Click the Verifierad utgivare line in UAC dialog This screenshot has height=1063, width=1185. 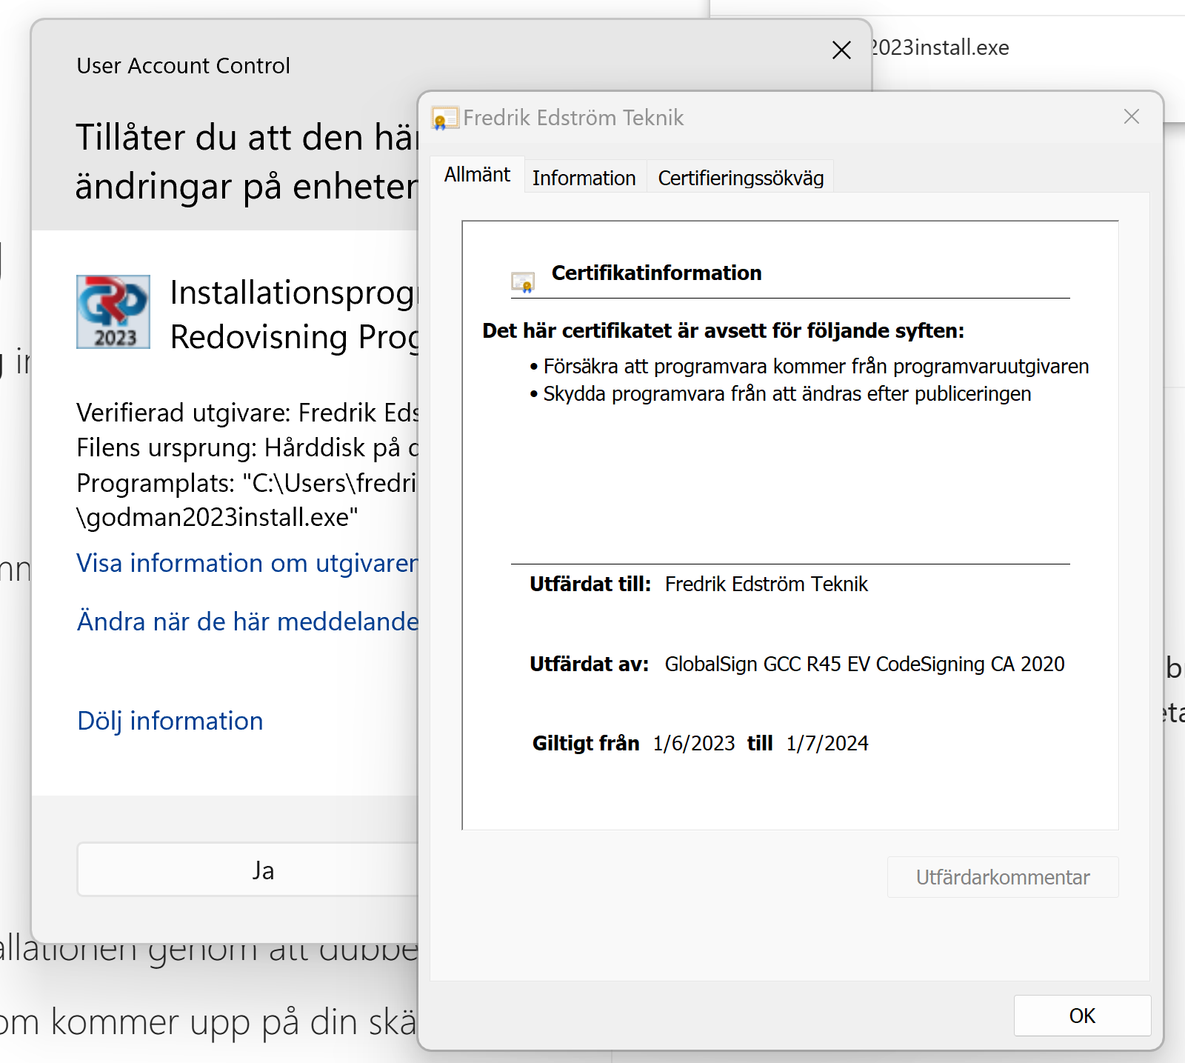(247, 413)
